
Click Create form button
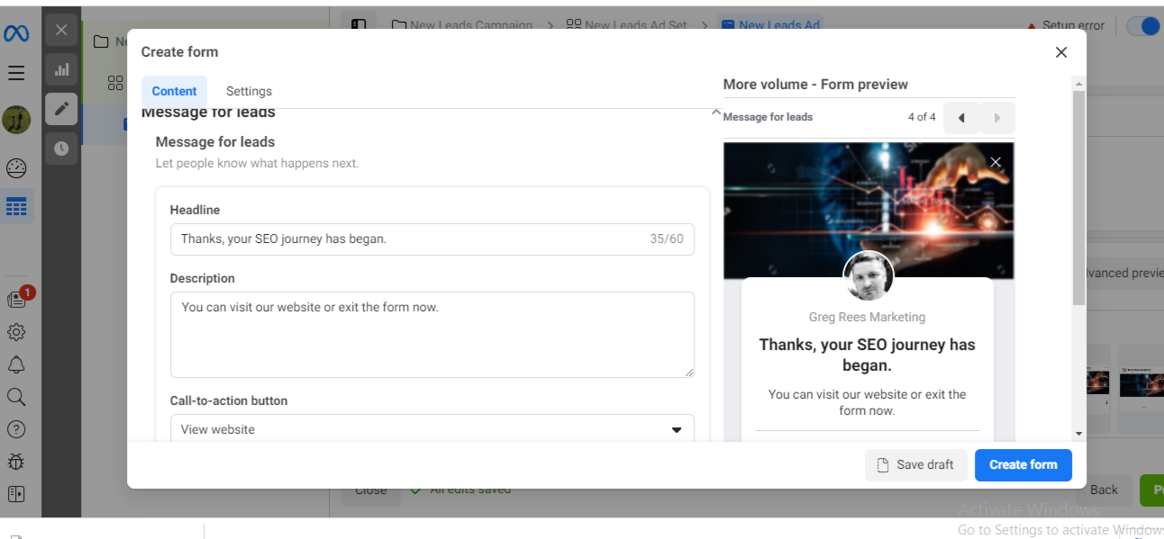(x=1023, y=464)
